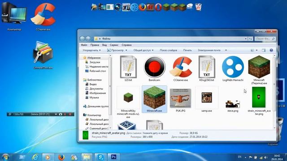
Task: Select the Uninstall Tool desktop icon
Action: (x=43, y=55)
